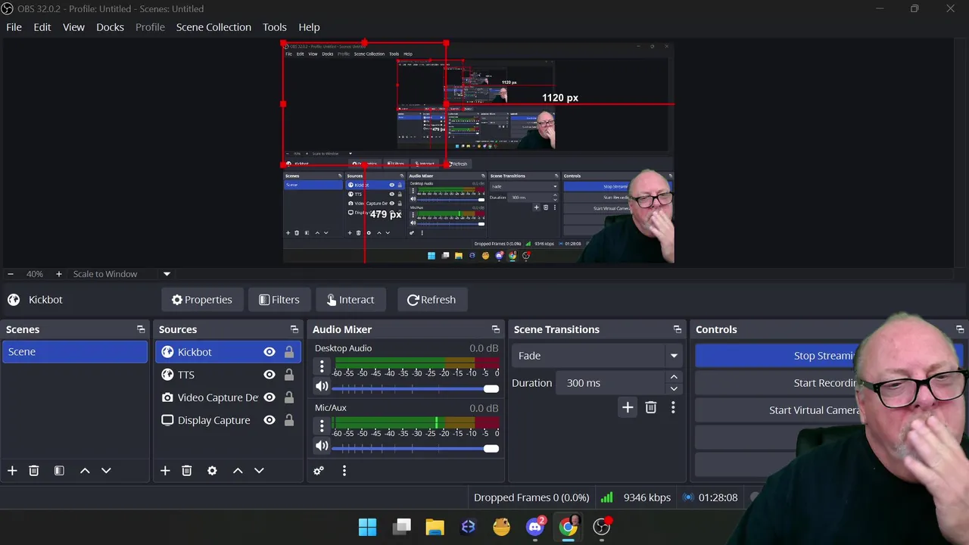Open Windows Start menu
This screenshot has height=545, width=969.
click(368, 527)
